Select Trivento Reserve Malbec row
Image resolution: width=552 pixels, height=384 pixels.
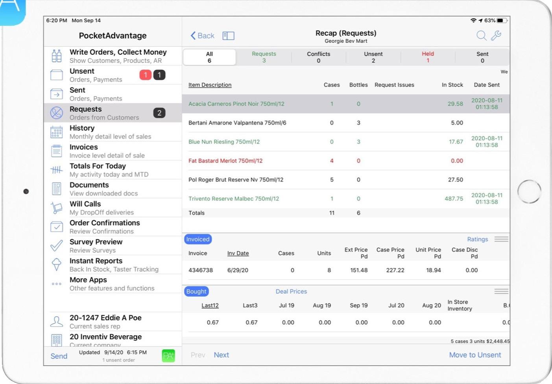tap(346, 198)
